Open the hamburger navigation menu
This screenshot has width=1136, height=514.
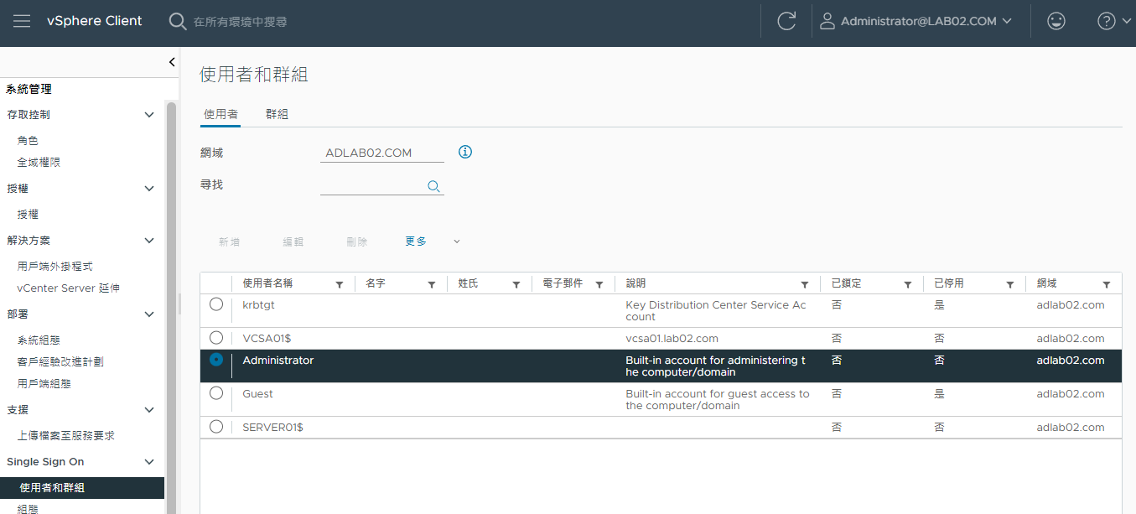tap(22, 21)
